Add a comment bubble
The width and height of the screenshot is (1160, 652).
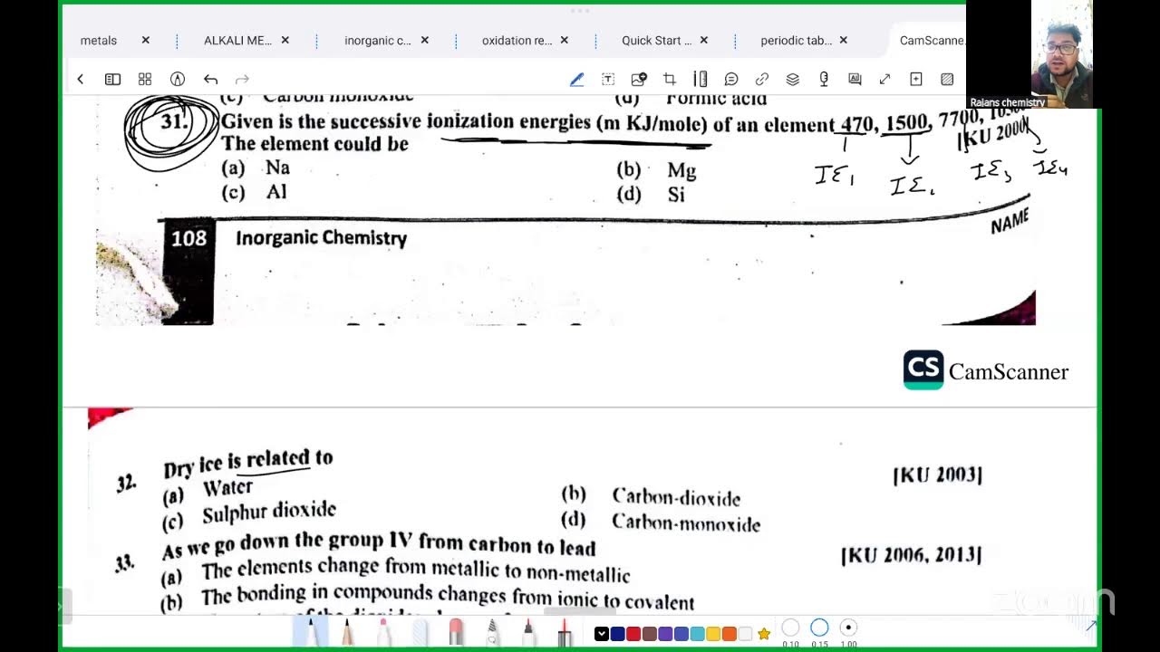[x=731, y=79]
